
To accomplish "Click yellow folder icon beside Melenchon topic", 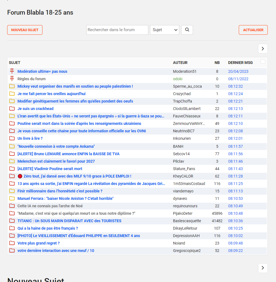I will [12, 161].
